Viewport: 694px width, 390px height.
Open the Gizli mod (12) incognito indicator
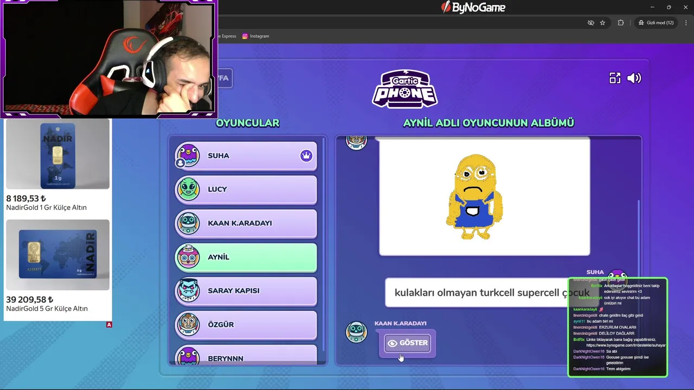coord(656,23)
